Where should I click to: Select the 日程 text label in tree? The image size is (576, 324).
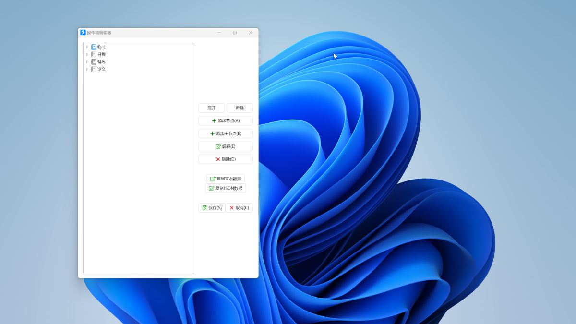[101, 54]
